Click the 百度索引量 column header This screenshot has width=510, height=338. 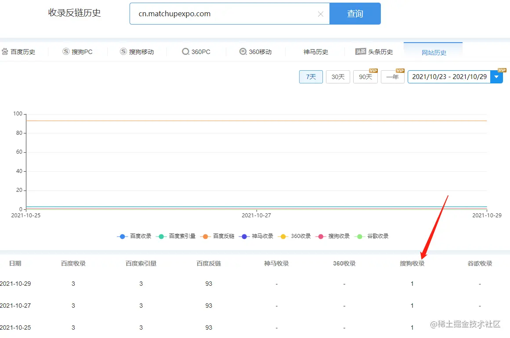141,263
